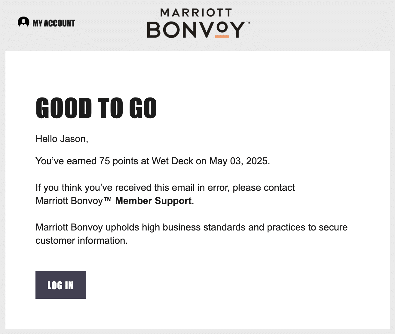Click the Wet Deck mention in the text

click(173, 161)
